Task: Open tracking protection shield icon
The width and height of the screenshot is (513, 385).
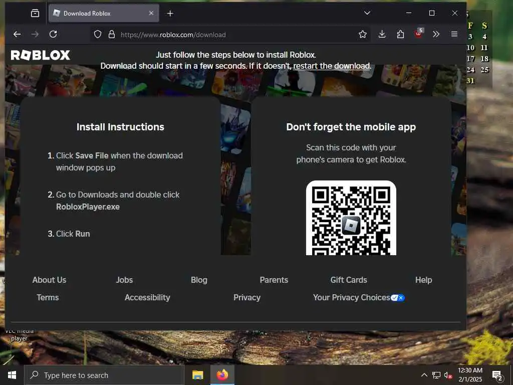Action: (98, 35)
